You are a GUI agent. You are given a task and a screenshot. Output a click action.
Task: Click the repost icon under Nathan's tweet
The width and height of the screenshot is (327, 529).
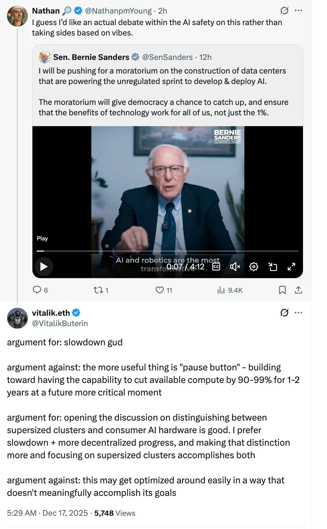(98, 290)
